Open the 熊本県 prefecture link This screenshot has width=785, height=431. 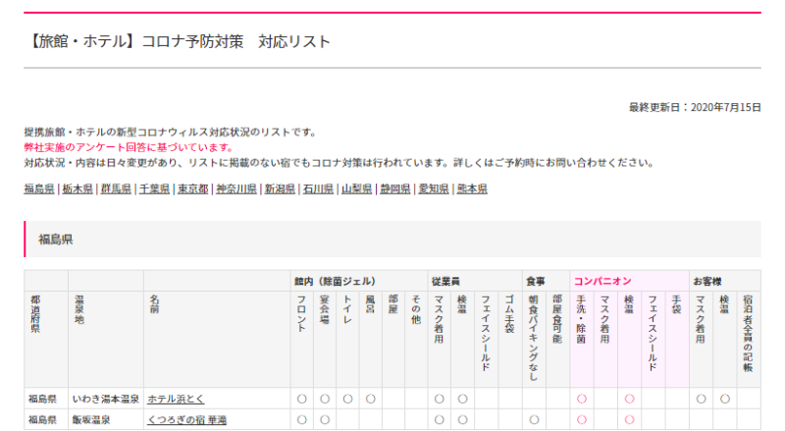[x=471, y=189]
